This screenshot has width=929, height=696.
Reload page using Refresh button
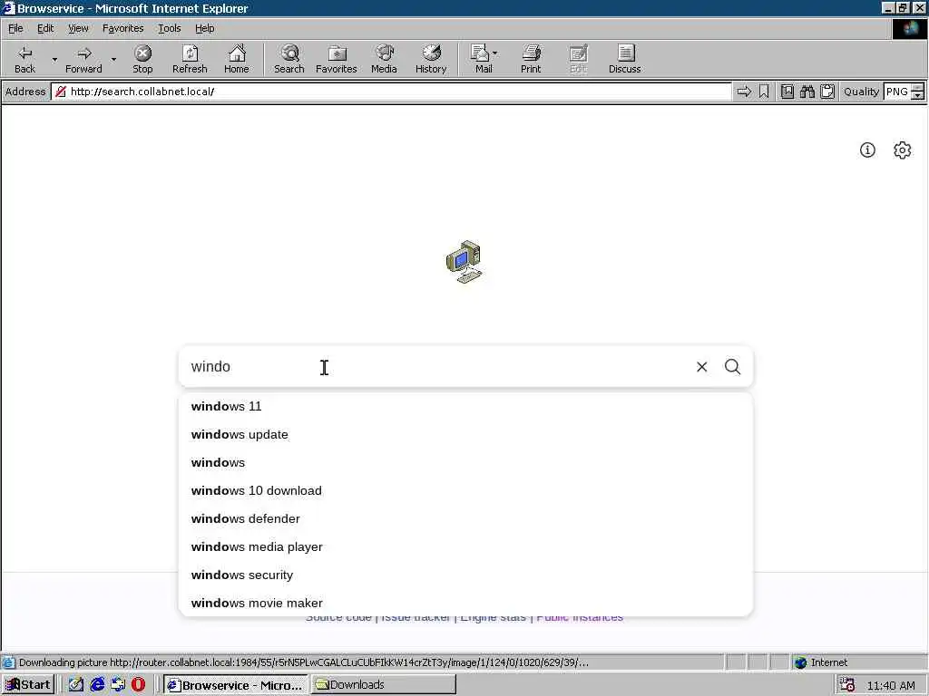(x=190, y=59)
